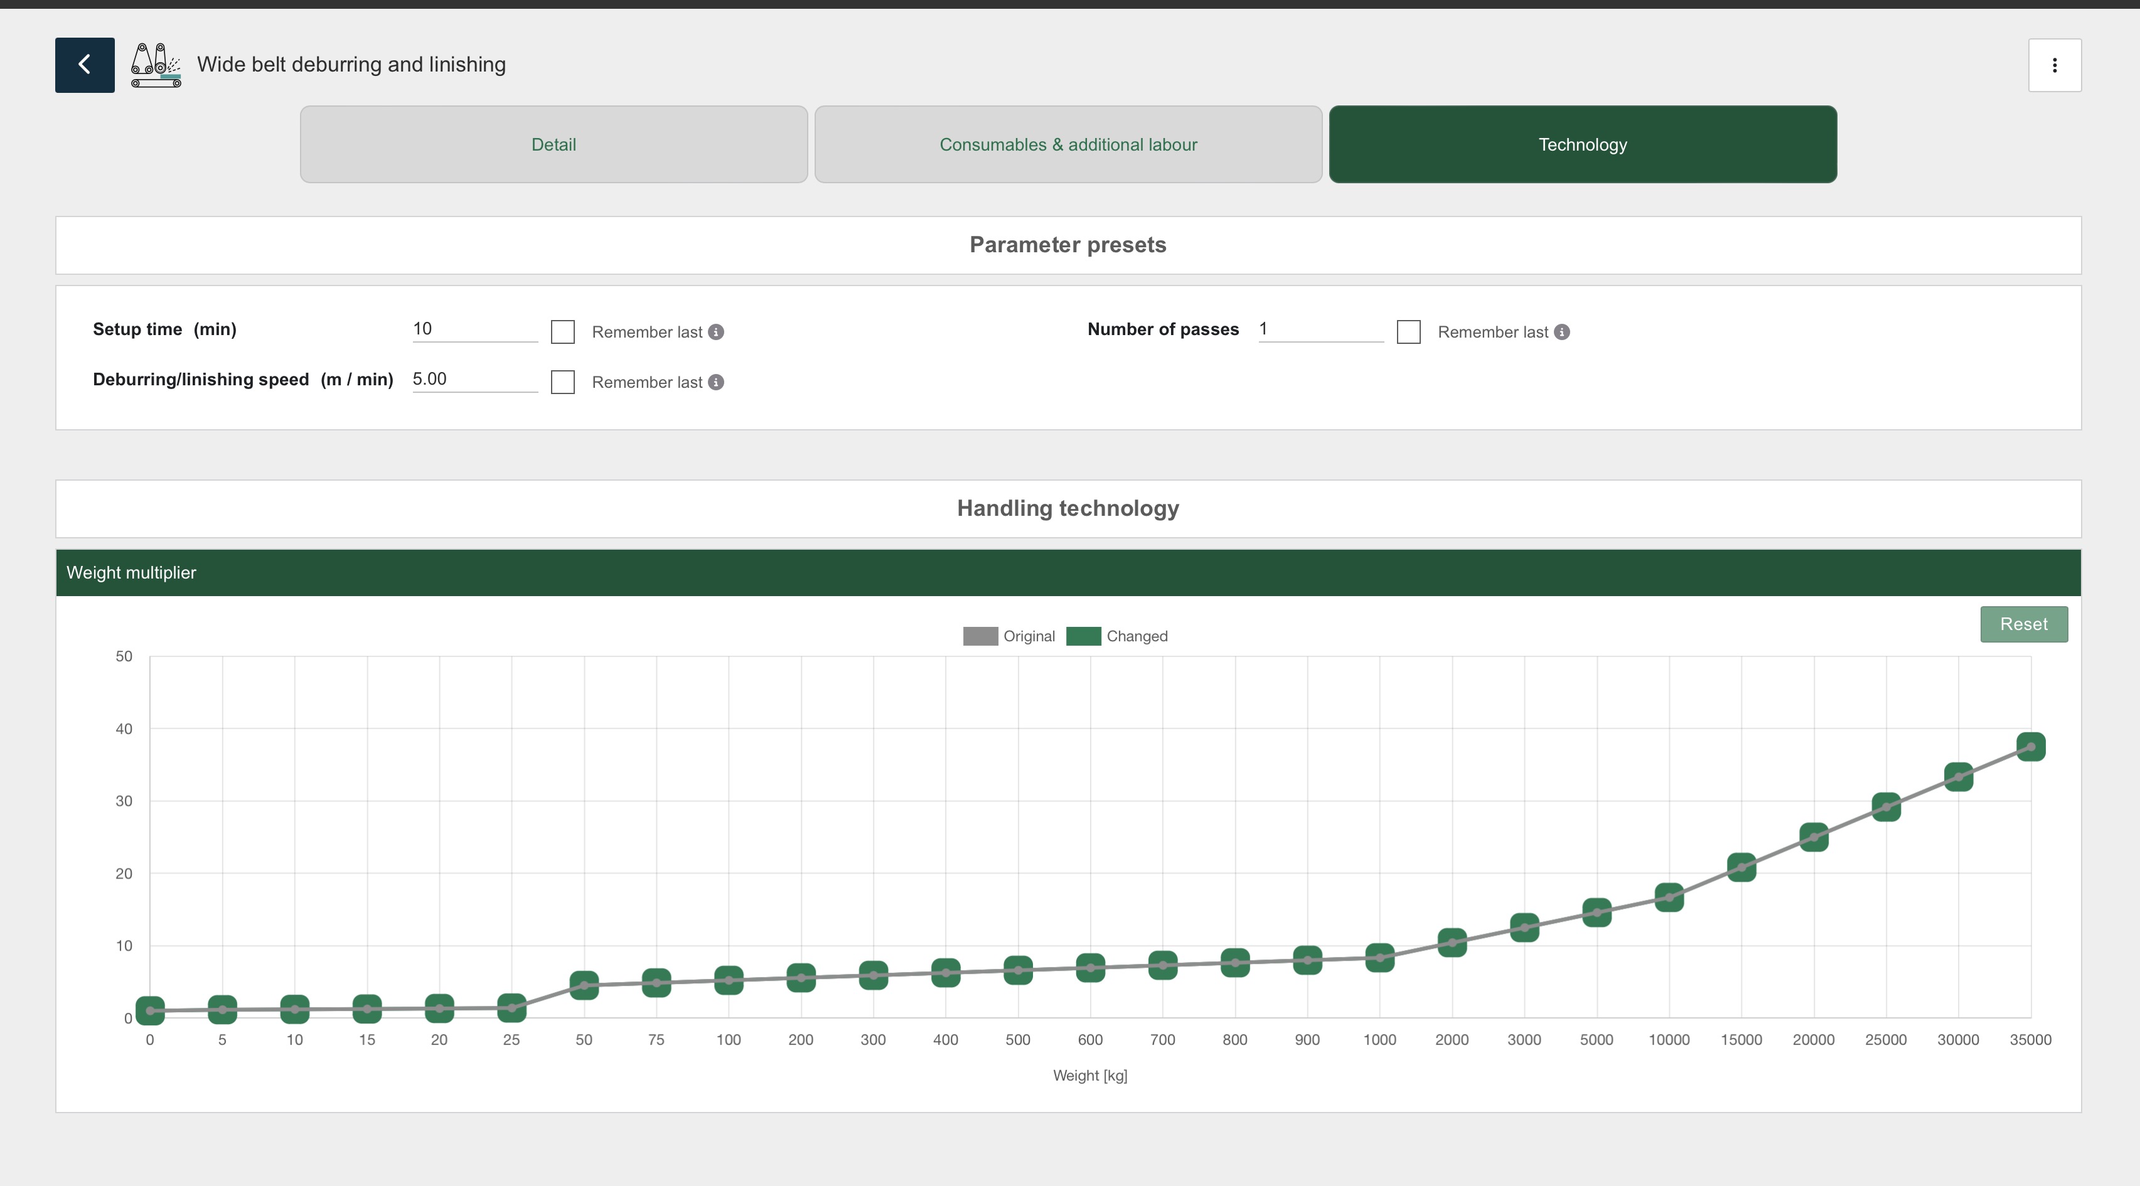The image size is (2140, 1186).
Task: Click info icon beside Deburring speed Remember last
Action: coord(716,382)
